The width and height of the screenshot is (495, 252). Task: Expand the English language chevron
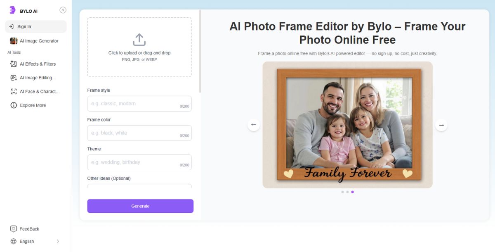(57, 241)
